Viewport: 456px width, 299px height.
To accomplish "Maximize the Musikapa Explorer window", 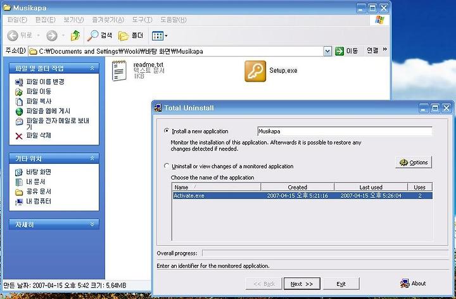I will click(372, 8).
